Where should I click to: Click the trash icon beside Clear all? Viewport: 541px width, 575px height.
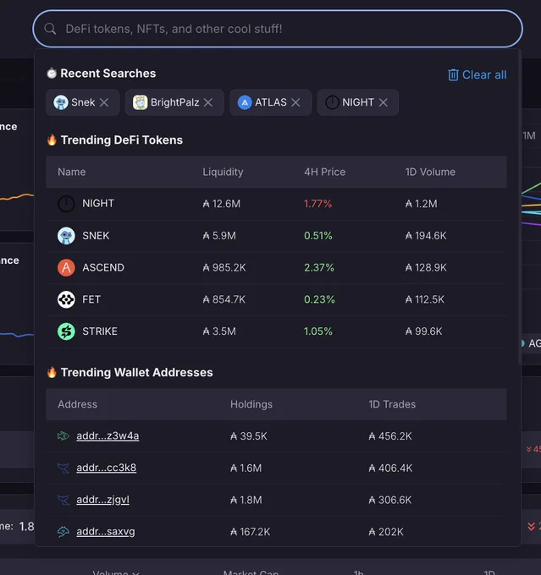453,74
